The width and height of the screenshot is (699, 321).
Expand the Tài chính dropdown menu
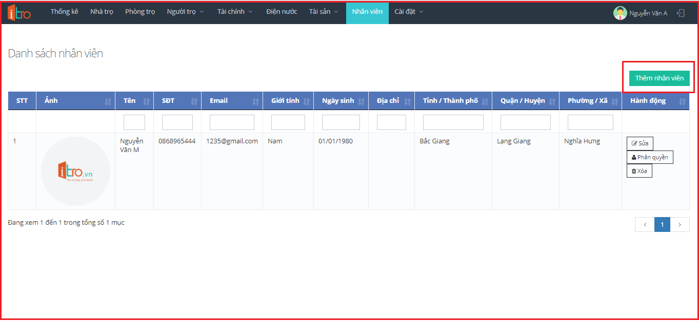pos(234,12)
